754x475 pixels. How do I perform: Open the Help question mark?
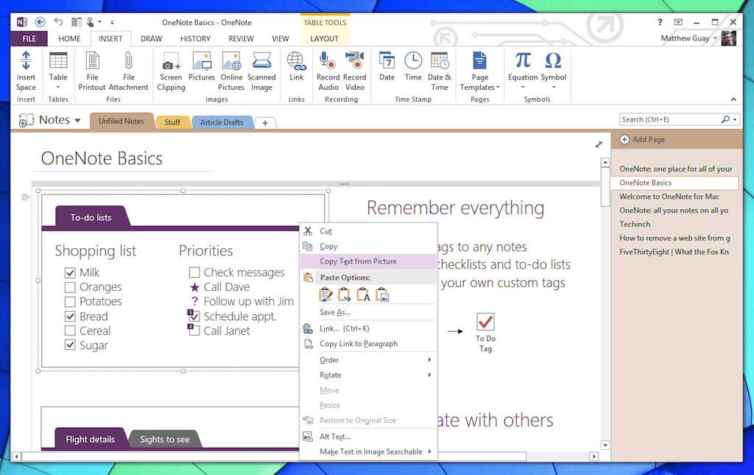pos(660,22)
